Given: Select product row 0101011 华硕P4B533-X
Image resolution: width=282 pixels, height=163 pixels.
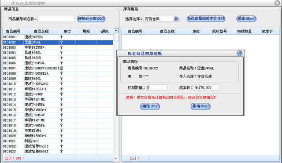Looking at the screenshot, I should (x=58, y=89).
